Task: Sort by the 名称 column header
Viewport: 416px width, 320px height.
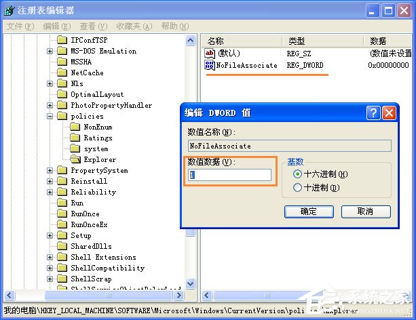Action: 241,41
